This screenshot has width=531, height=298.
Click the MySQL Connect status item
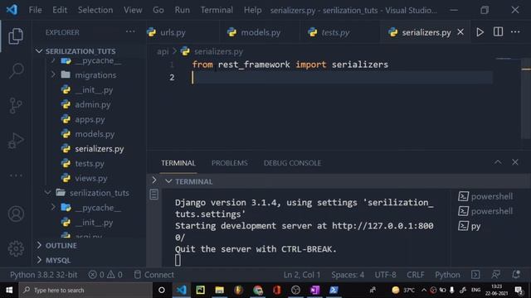coord(154,275)
